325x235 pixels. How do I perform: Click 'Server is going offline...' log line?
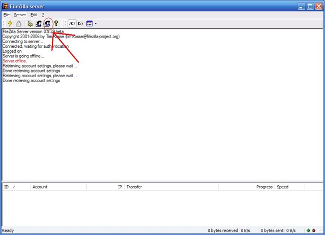(23, 56)
